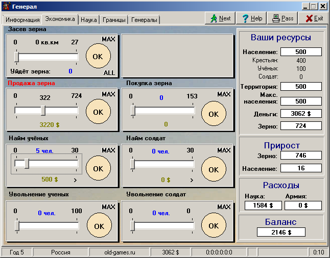This screenshot has height=258, width=330.
Task: Click the round OK for Продажа зерна
Action: point(98,112)
